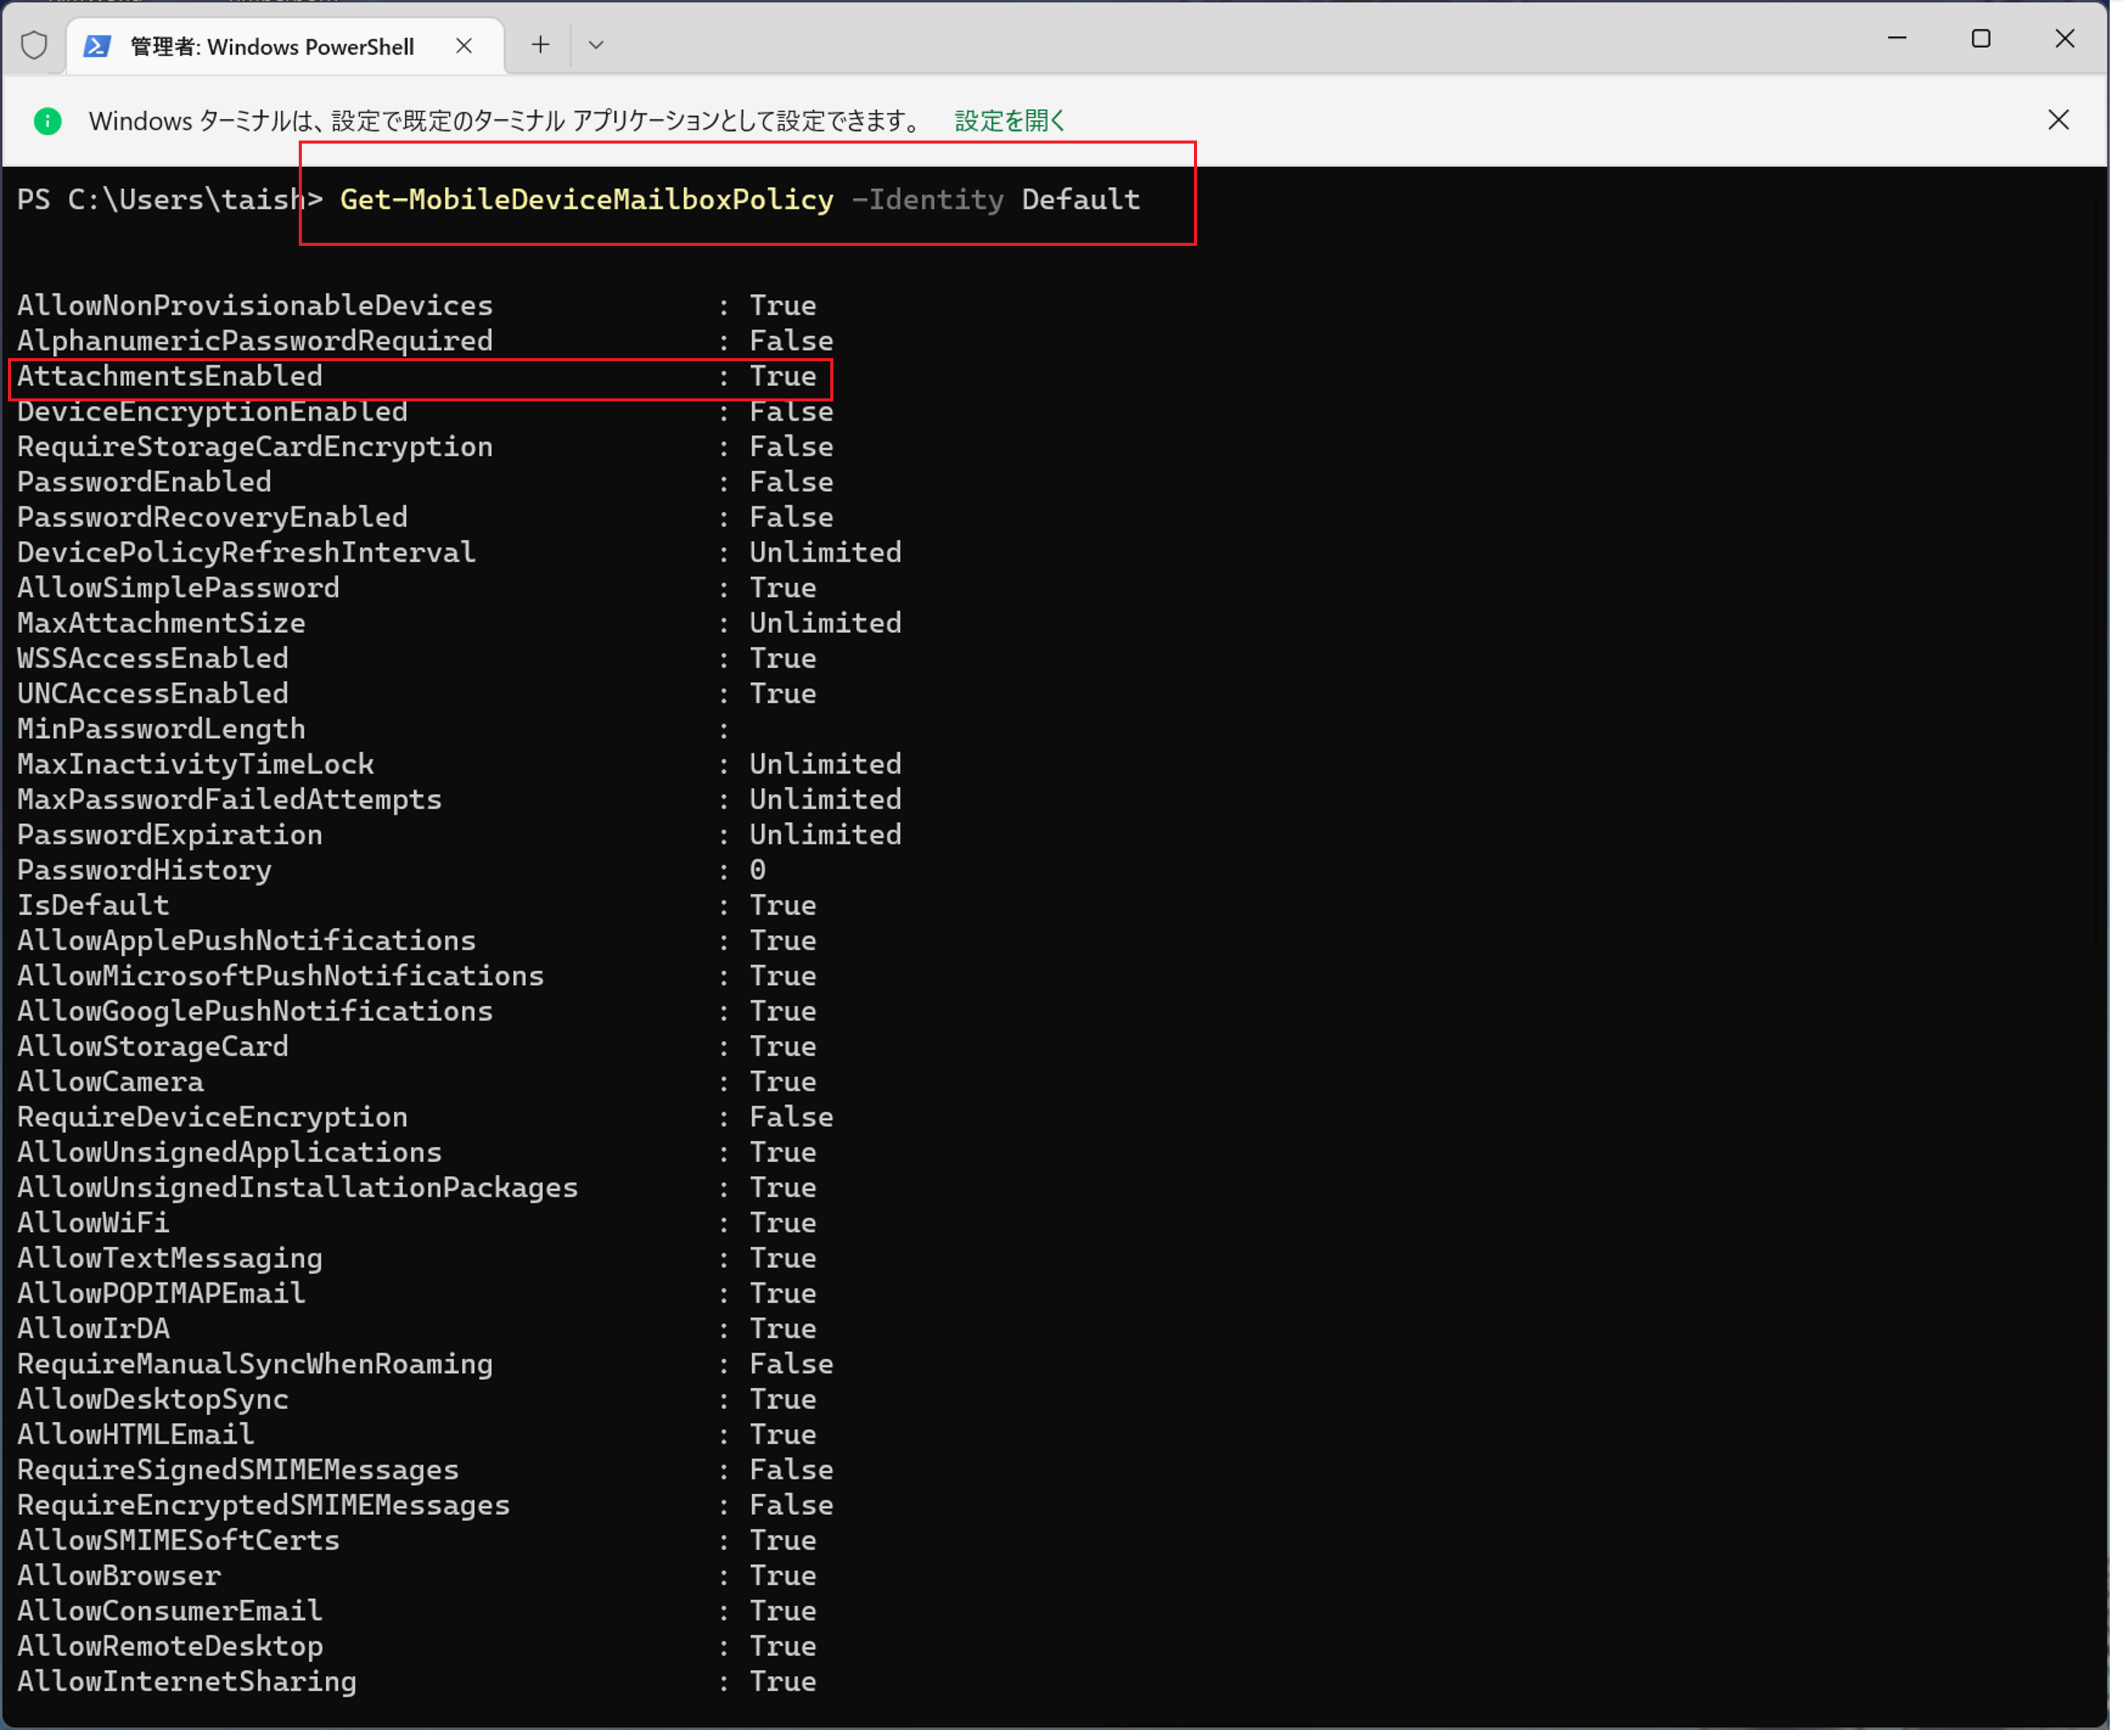The height and width of the screenshot is (1736, 2123).
Task: Click the AllowMicrosoftPushNotifications line
Action: click(x=417, y=977)
